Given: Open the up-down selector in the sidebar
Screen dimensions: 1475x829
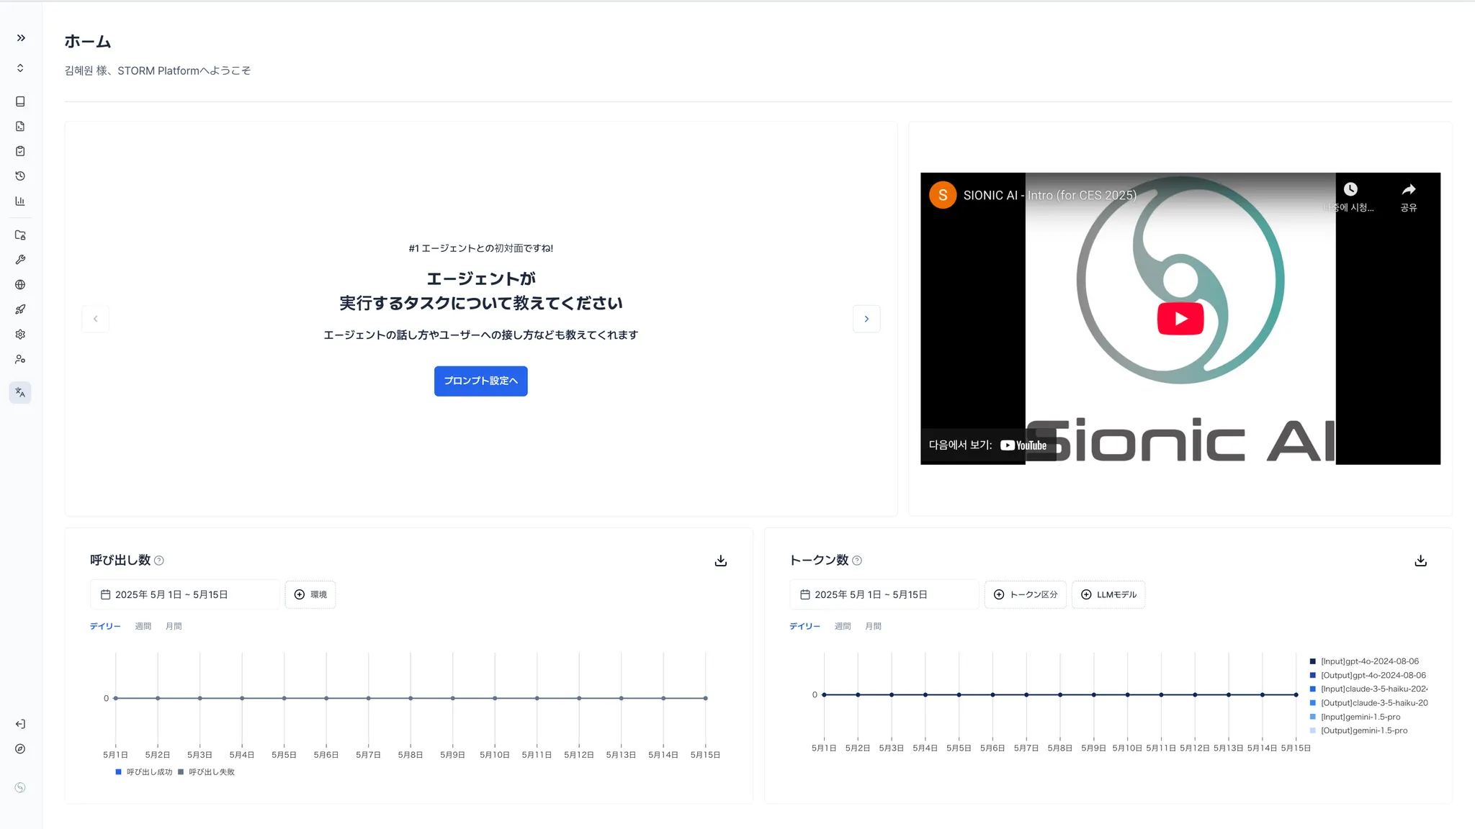Looking at the screenshot, I should 20,68.
